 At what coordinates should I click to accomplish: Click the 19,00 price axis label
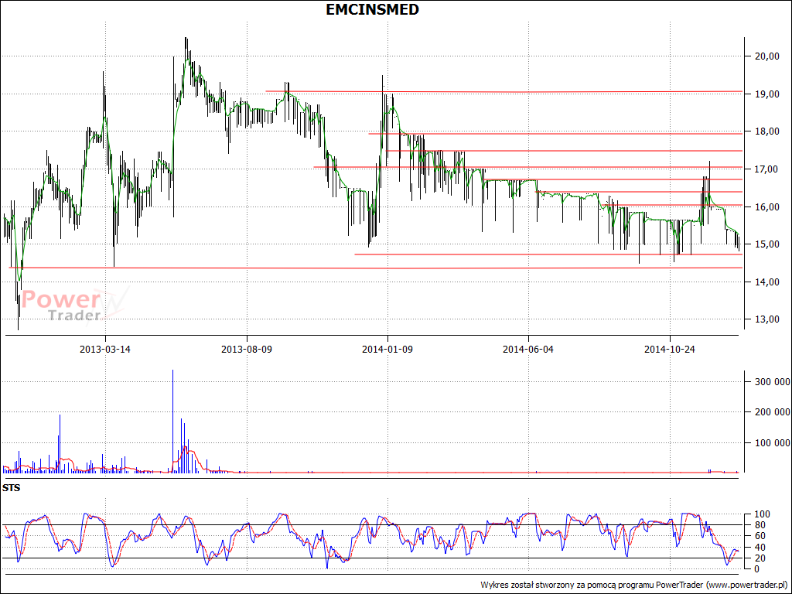coord(766,94)
